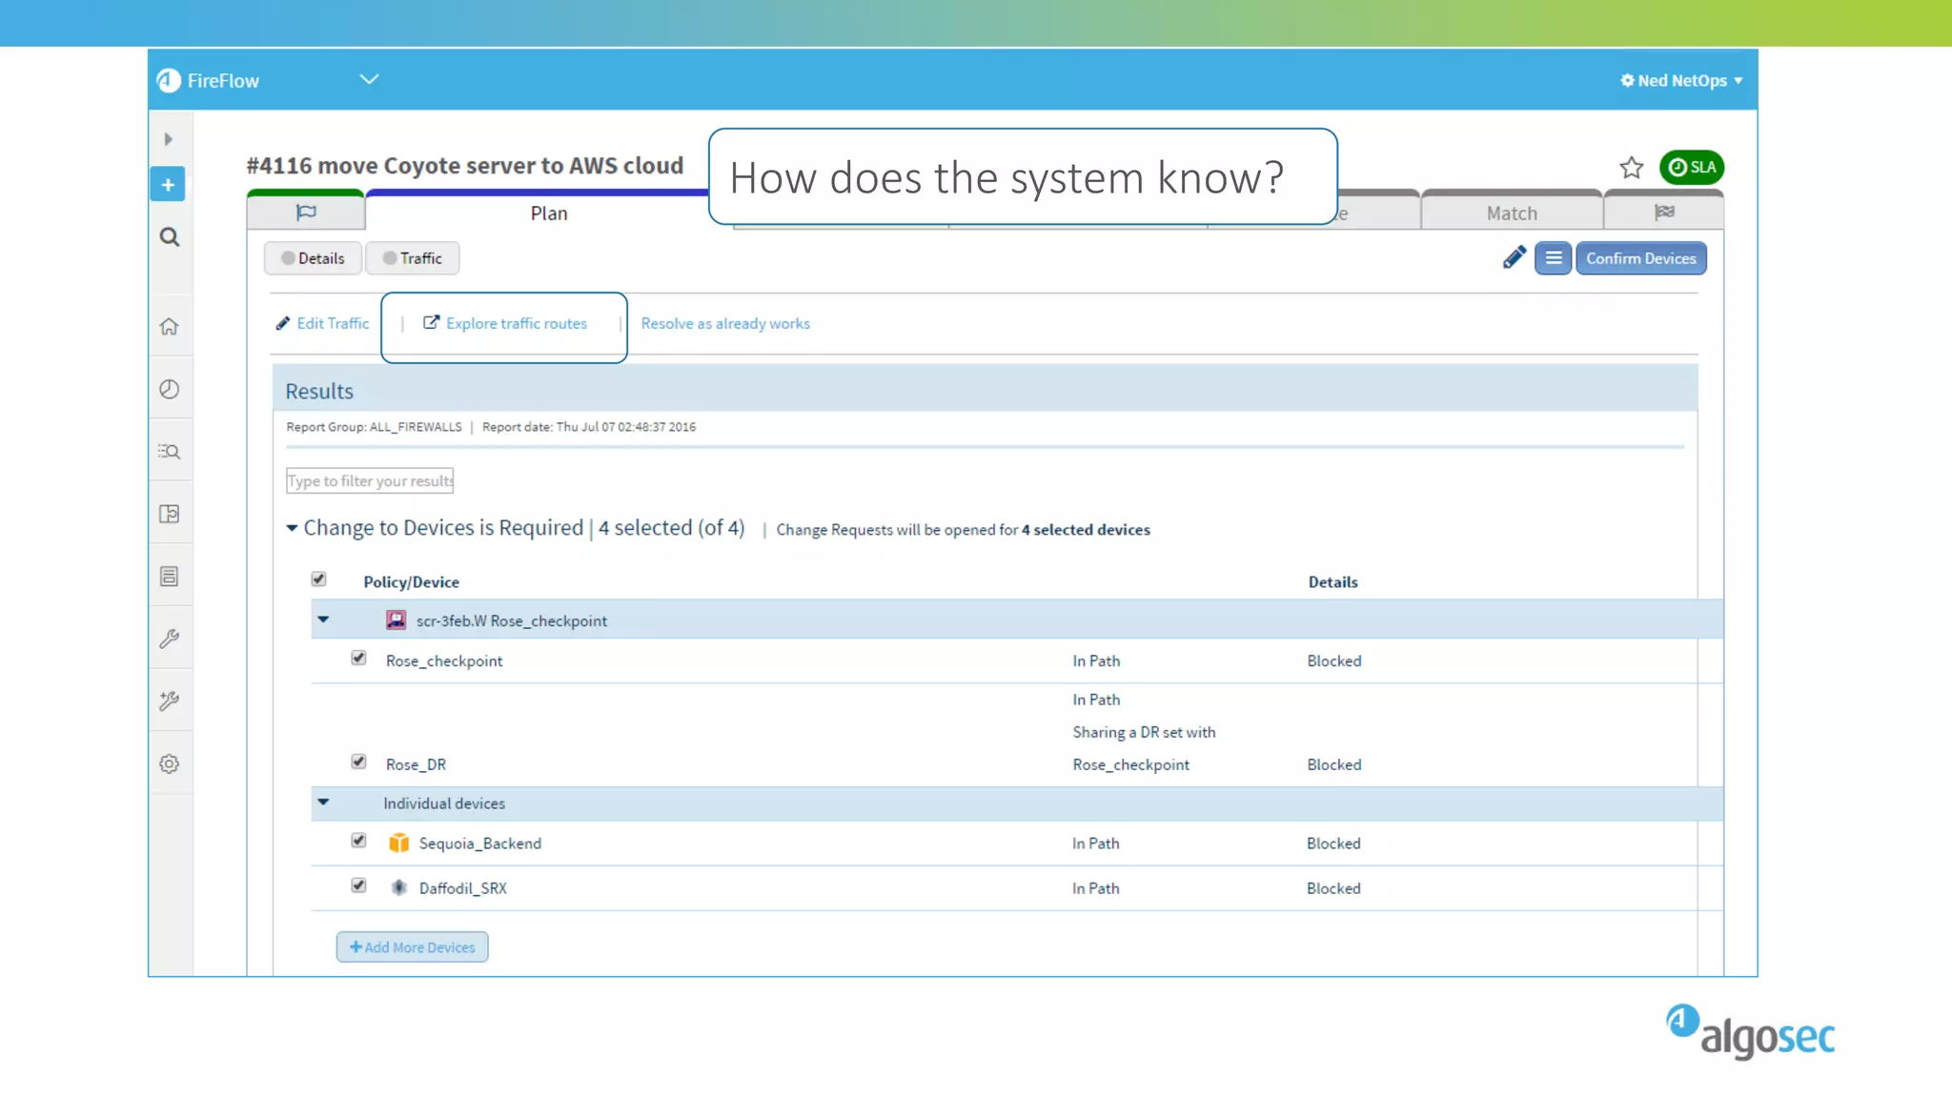Open the templates panel sidebar icon
The width and height of the screenshot is (1952, 1098).
pos(170,514)
